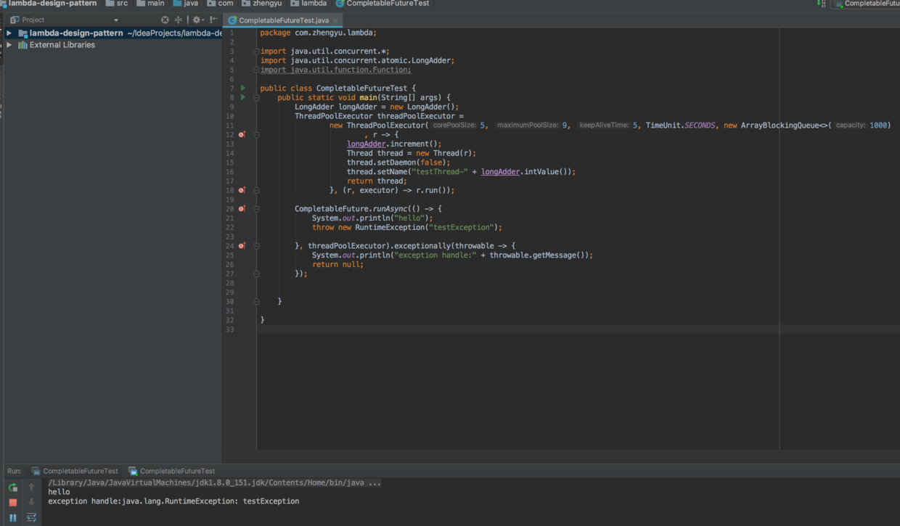Click the Collapse All icon in Project panel

(x=179, y=20)
